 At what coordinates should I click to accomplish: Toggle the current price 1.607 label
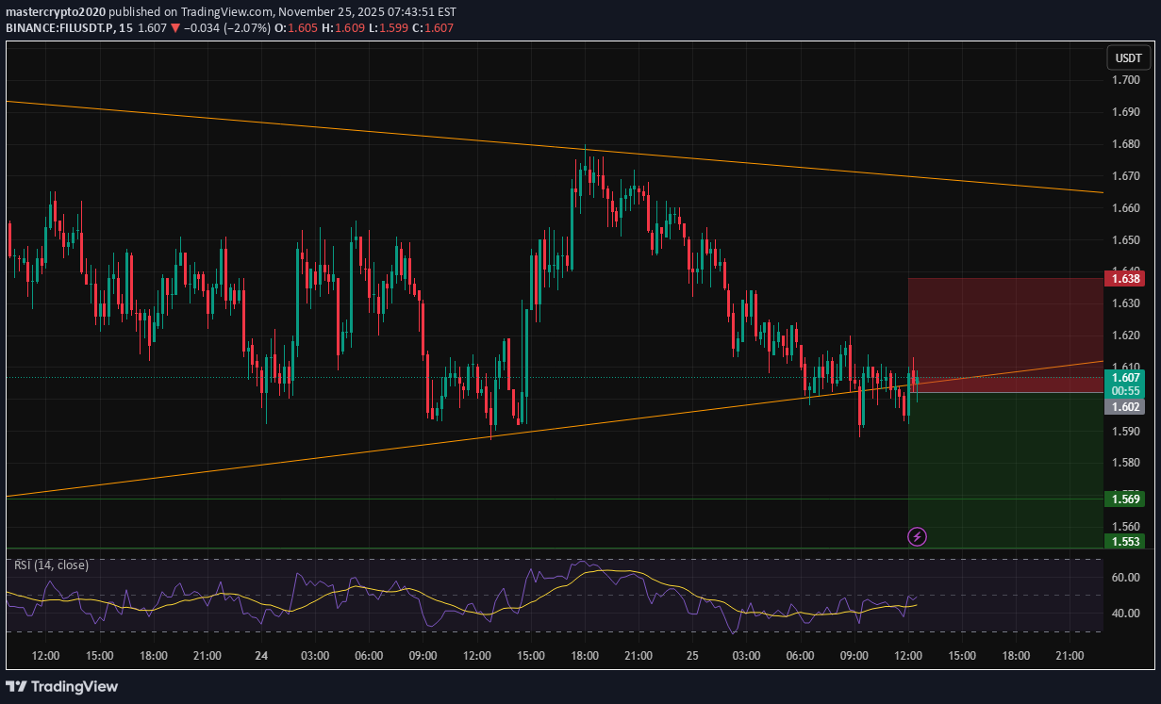(x=1125, y=375)
